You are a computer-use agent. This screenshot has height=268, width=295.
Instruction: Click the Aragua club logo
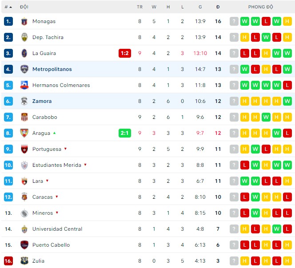24,133
